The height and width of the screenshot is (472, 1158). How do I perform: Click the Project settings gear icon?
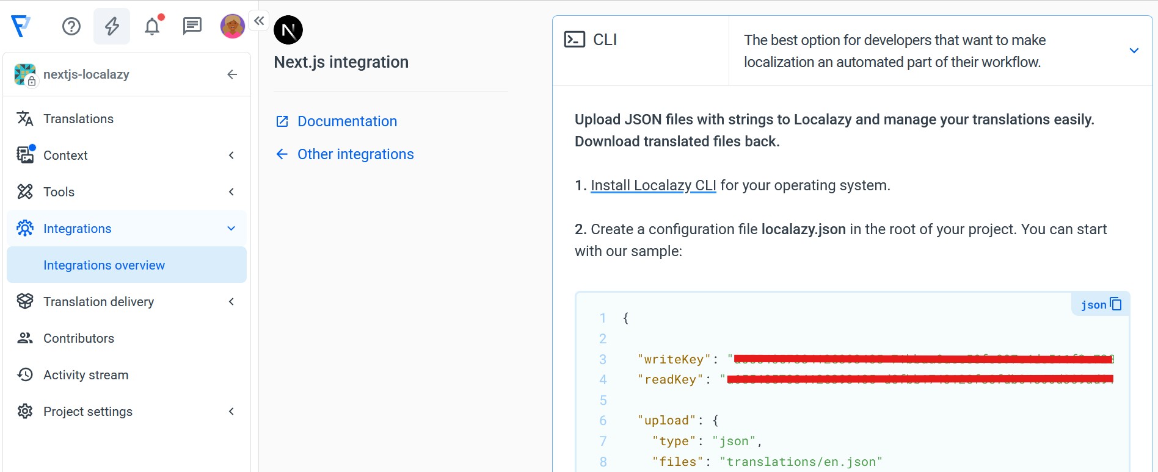point(25,411)
